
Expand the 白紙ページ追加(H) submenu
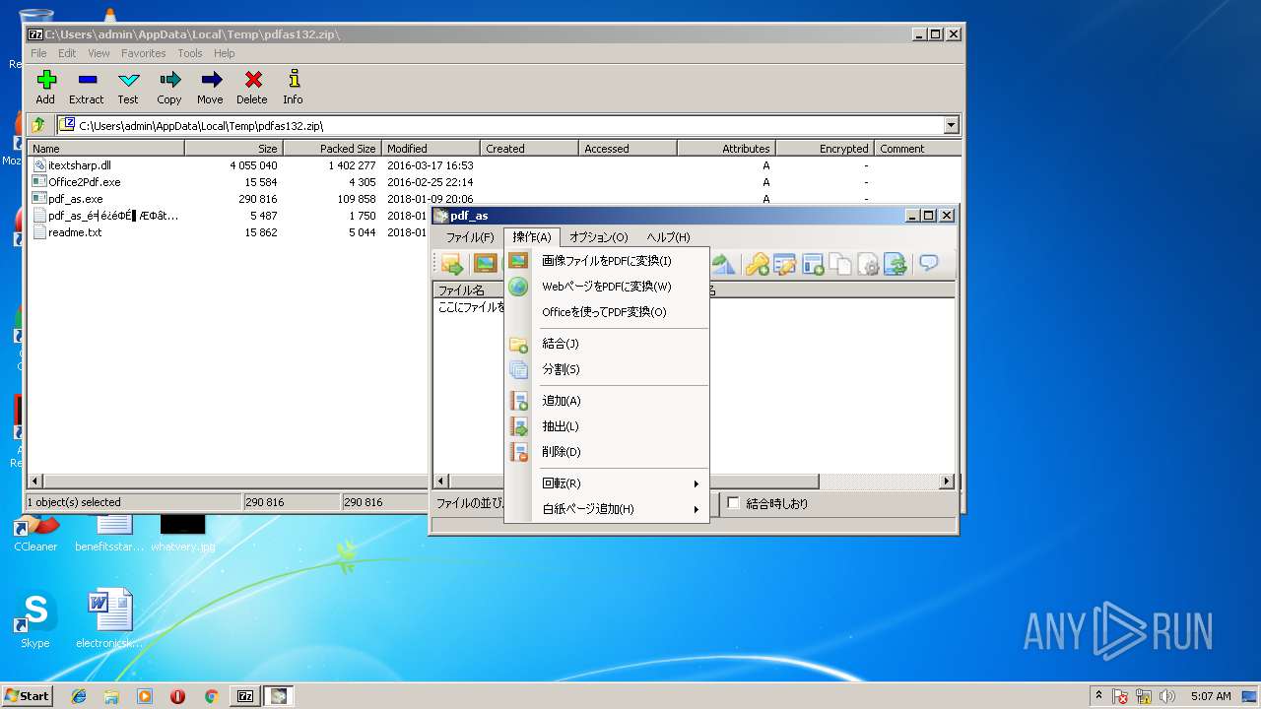click(607, 509)
